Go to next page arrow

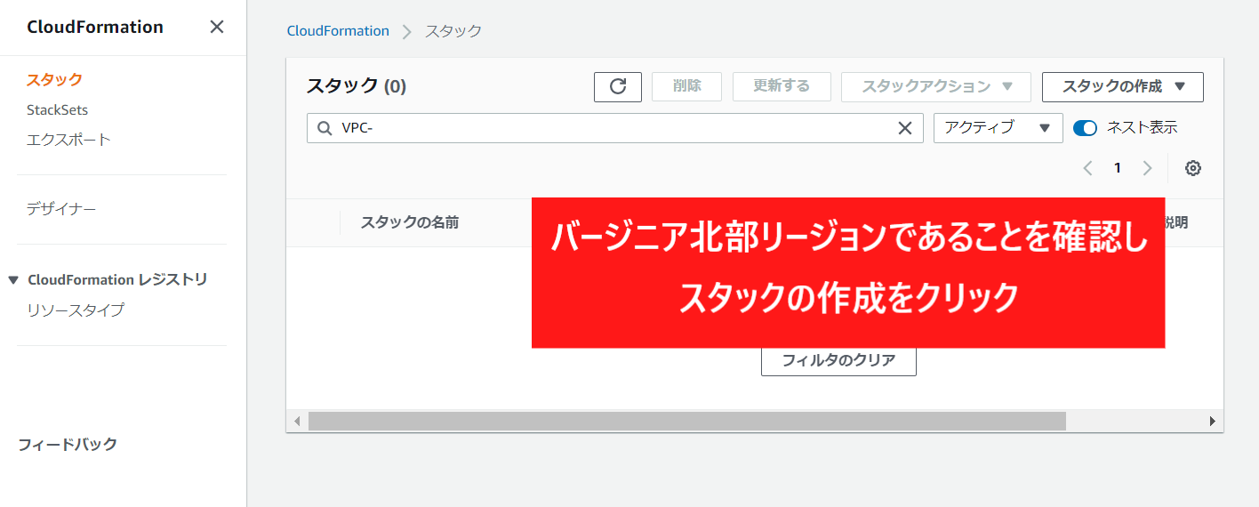[1147, 168]
